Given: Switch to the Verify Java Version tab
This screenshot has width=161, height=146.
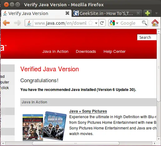Looking at the screenshot, I should click(37, 13).
